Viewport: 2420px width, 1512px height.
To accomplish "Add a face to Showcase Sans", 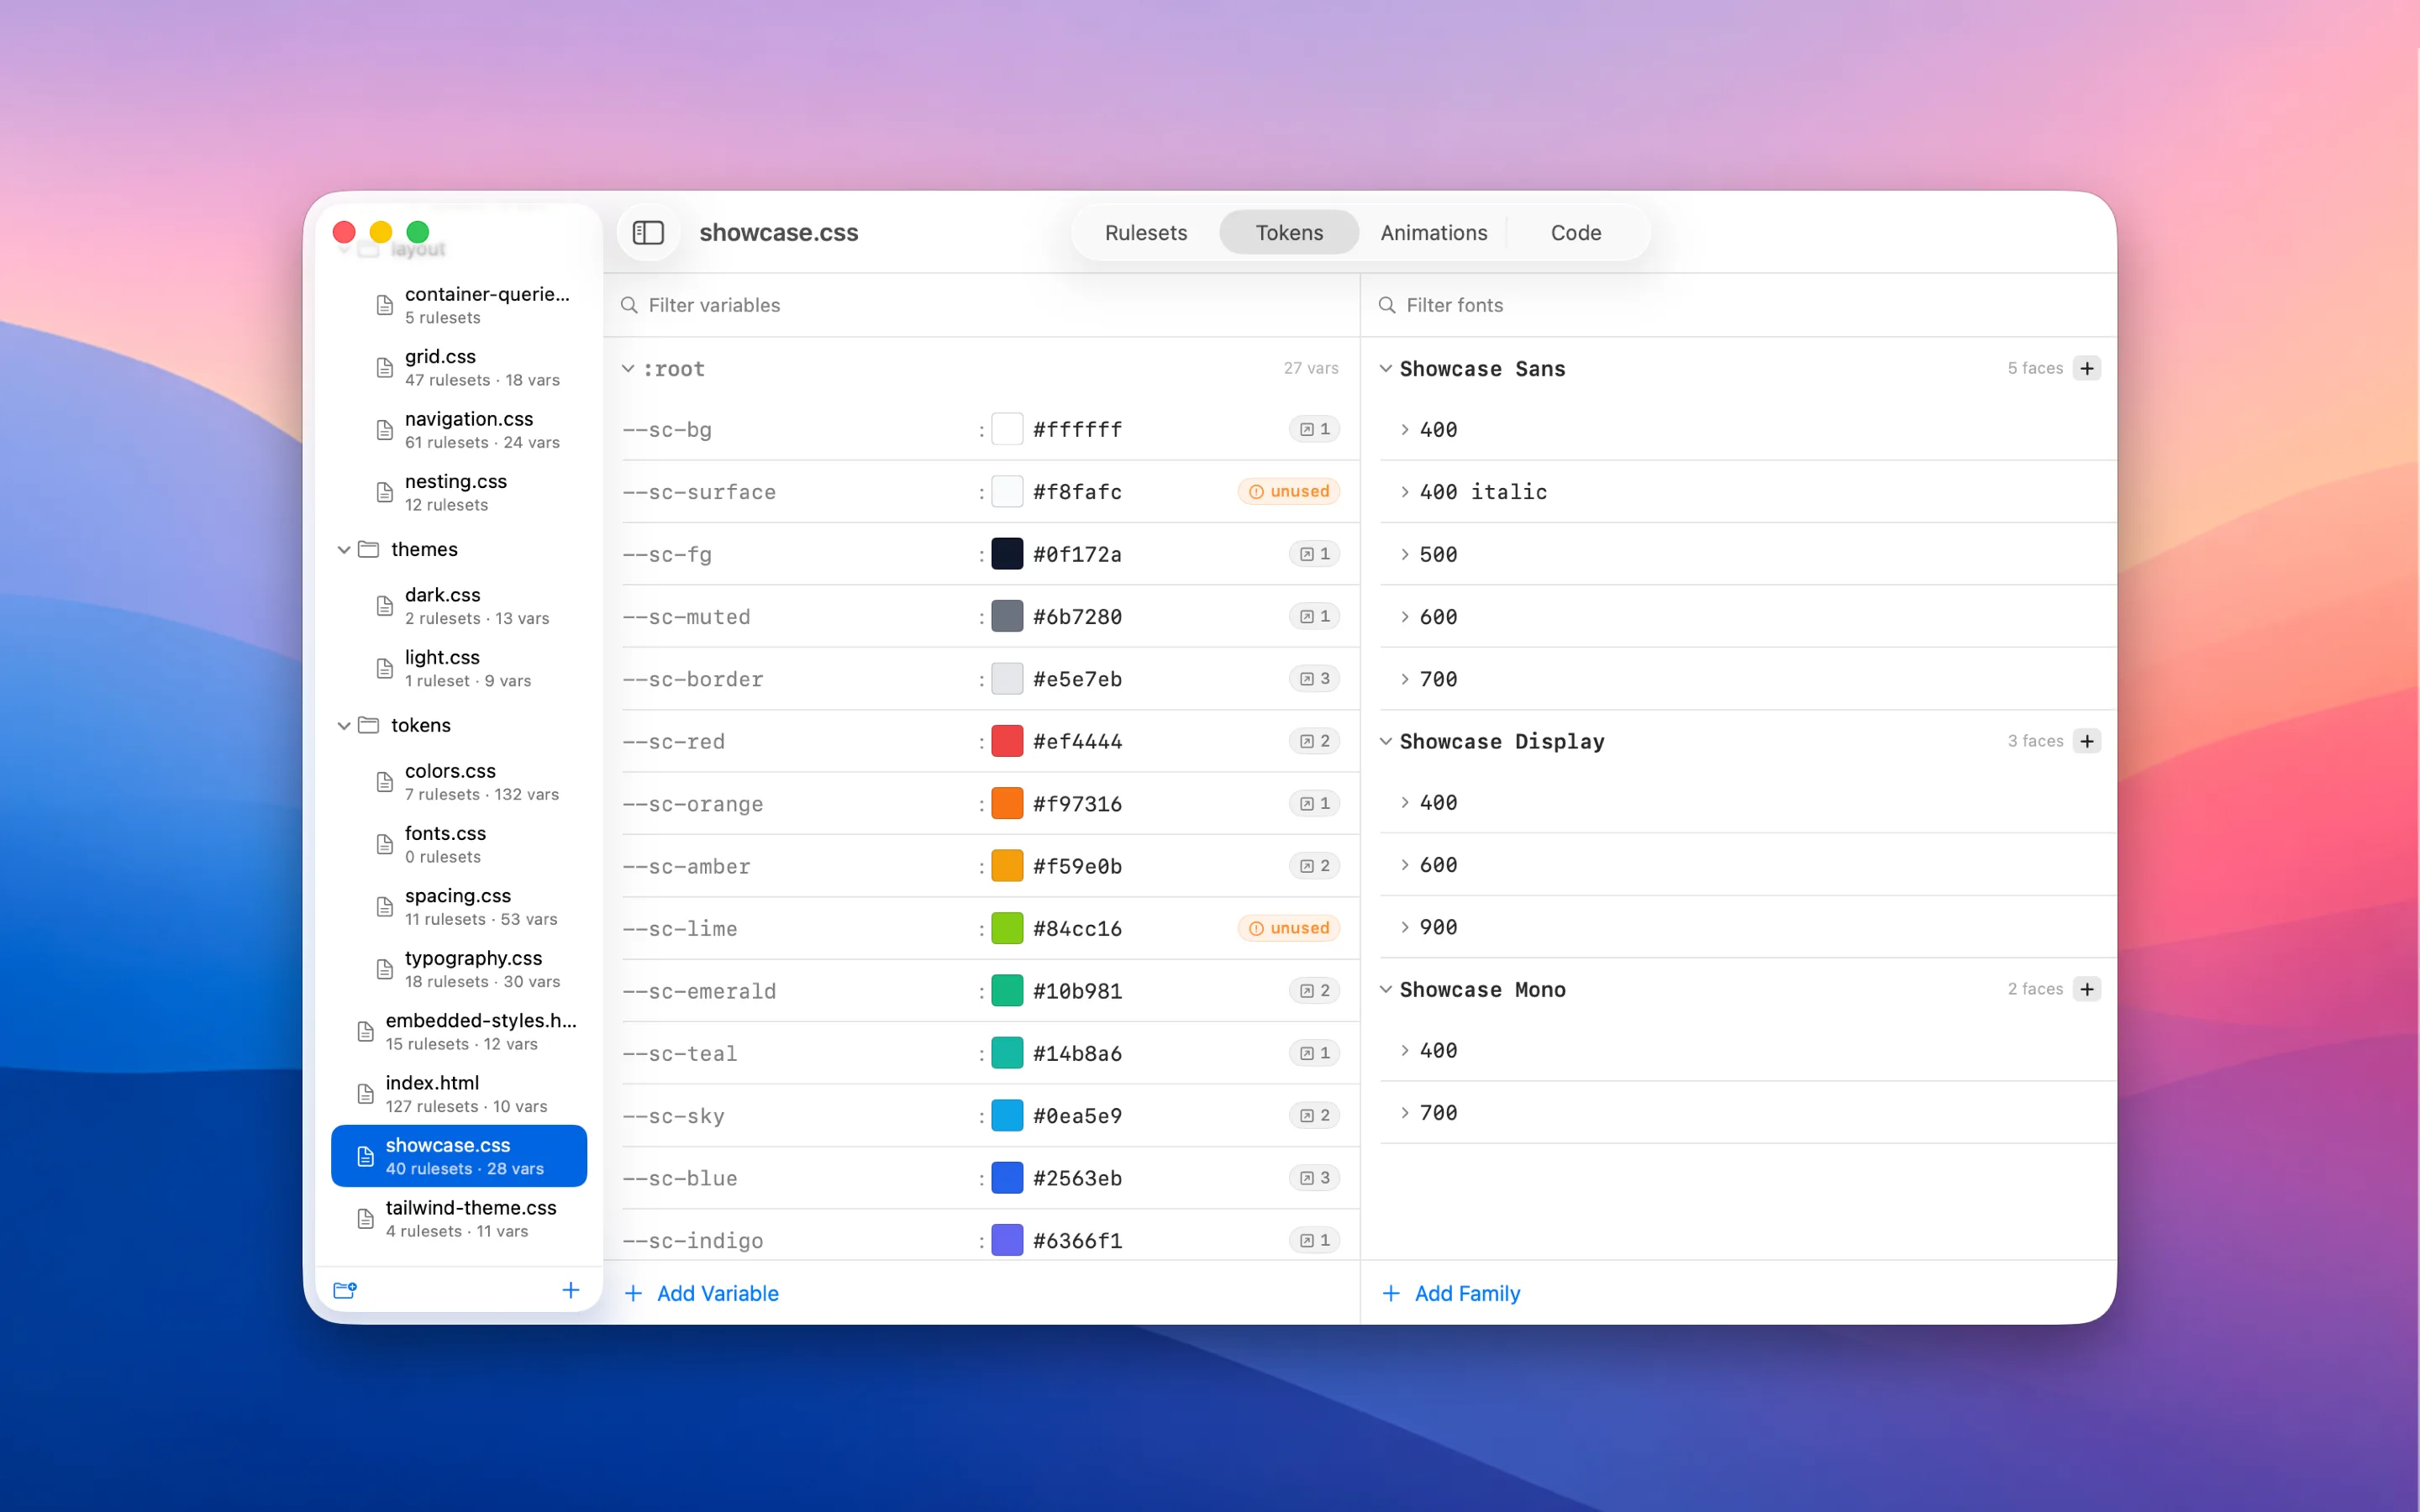I will (2087, 368).
